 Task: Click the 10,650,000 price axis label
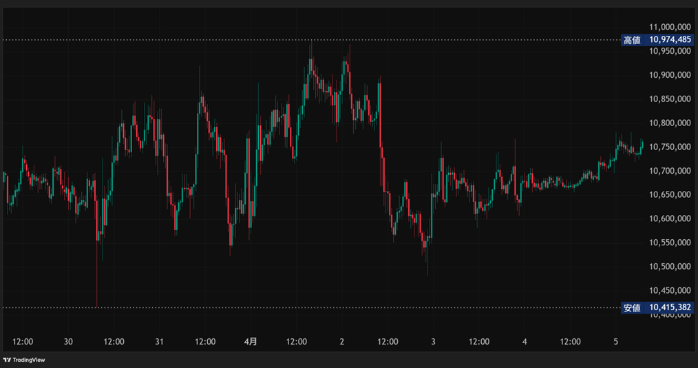pos(670,195)
